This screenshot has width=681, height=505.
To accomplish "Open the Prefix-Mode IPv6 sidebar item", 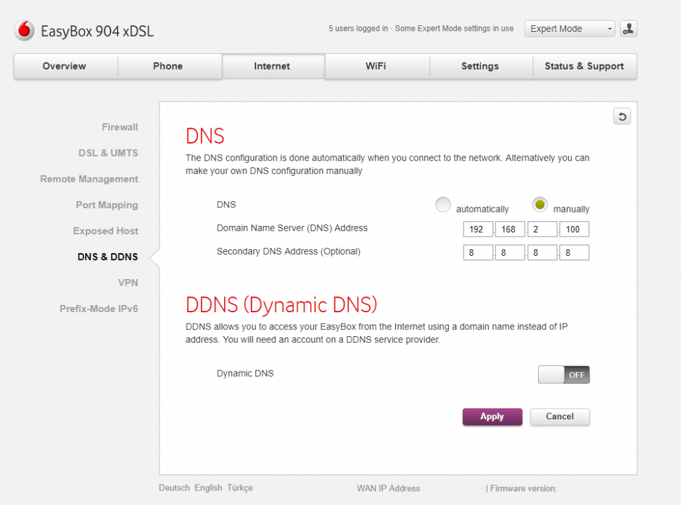I will (99, 309).
